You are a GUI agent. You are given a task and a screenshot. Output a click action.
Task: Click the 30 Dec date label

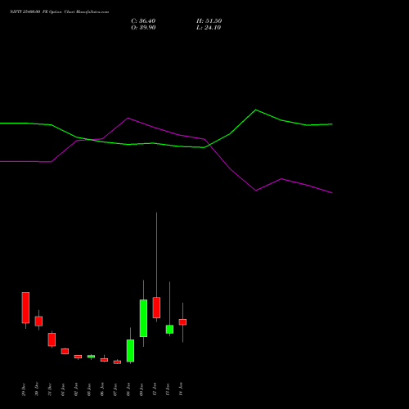[37, 389]
